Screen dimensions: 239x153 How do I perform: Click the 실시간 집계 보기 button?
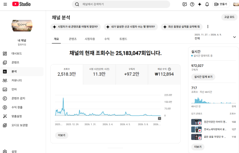pos(203,77)
